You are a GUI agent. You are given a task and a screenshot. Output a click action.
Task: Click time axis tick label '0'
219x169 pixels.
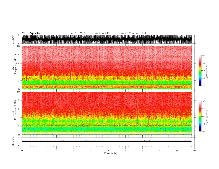click(22, 150)
